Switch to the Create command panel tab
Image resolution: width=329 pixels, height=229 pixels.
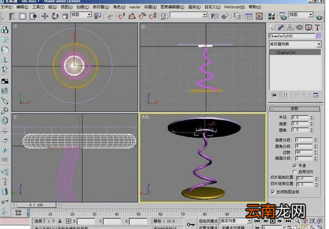pyautogui.click(x=272, y=28)
